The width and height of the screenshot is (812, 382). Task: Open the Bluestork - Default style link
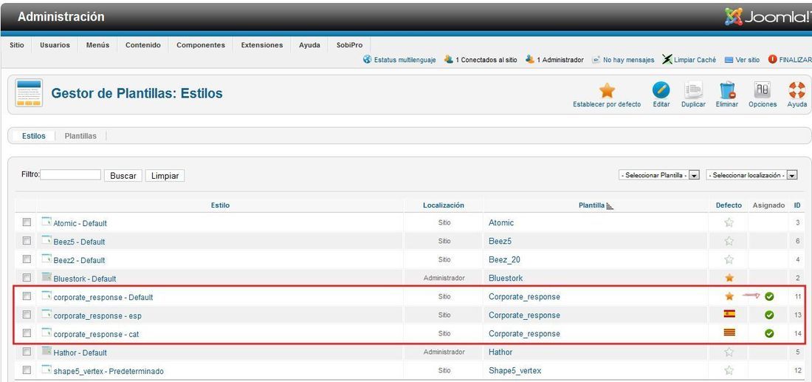(85, 279)
